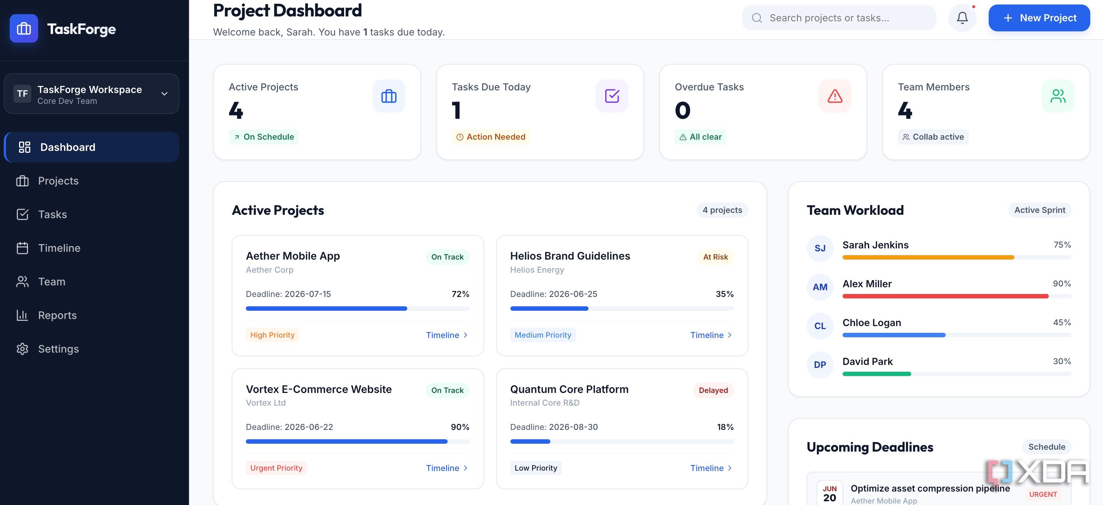
Task: Open Settings in the sidebar
Action: point(92,349)
